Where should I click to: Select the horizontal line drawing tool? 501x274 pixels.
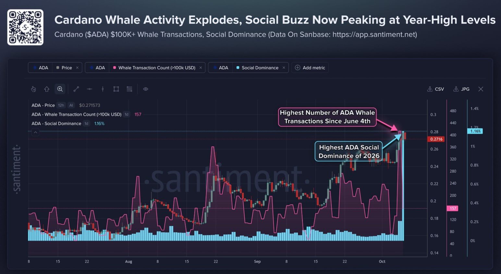(x=90, y=89)
